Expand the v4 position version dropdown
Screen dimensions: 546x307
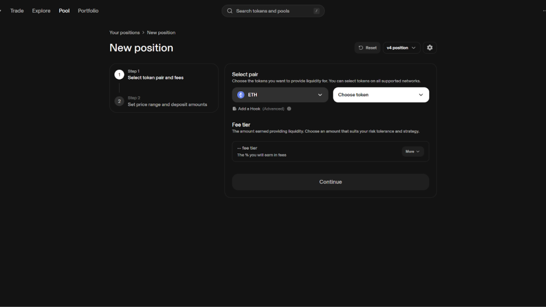401,47
